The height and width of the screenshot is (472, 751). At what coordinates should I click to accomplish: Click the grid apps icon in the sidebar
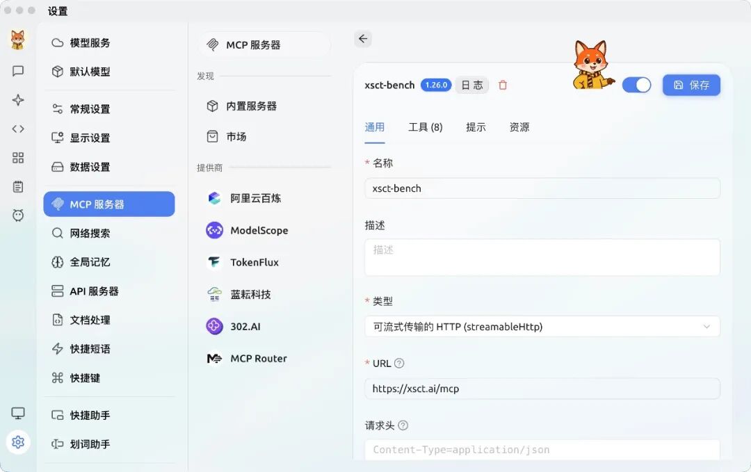[x=17, y=157]
